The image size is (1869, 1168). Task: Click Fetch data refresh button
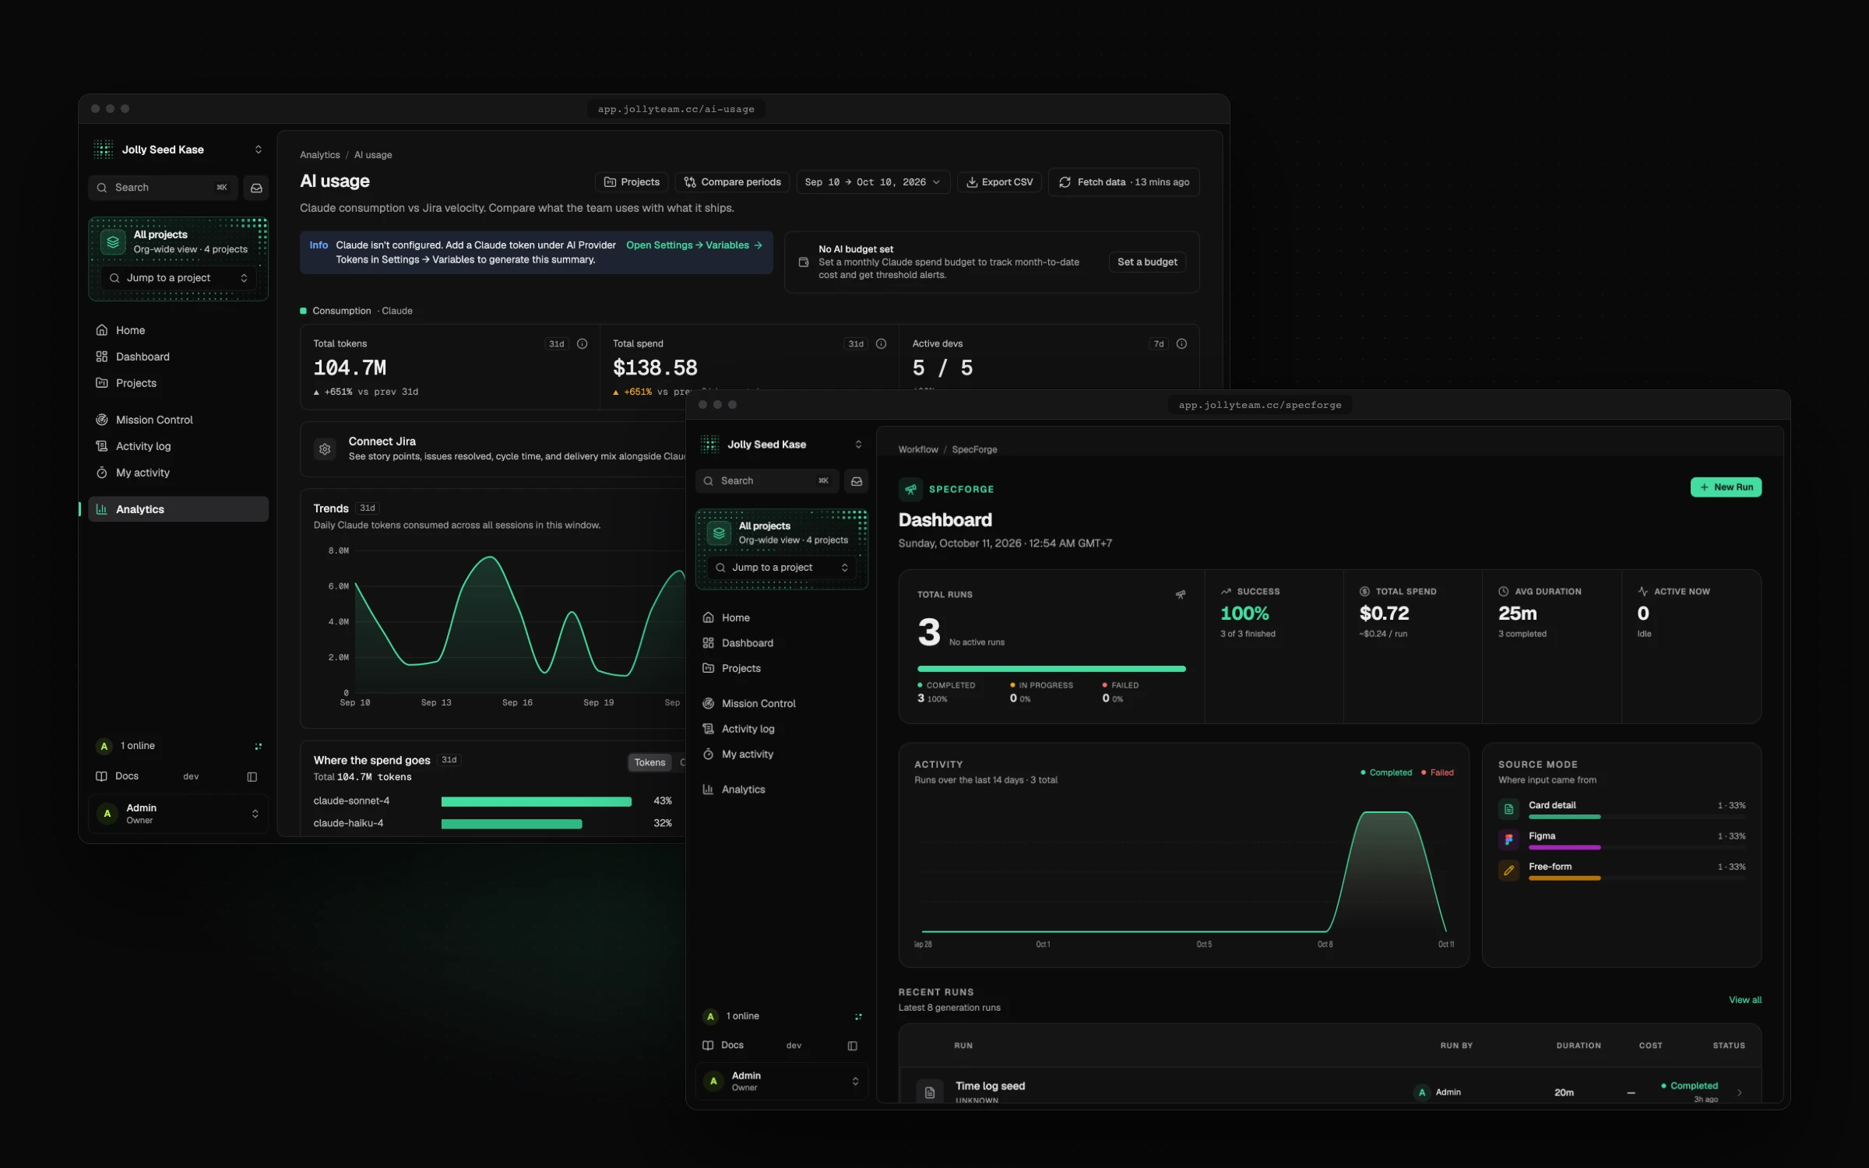coord(1124,182)
